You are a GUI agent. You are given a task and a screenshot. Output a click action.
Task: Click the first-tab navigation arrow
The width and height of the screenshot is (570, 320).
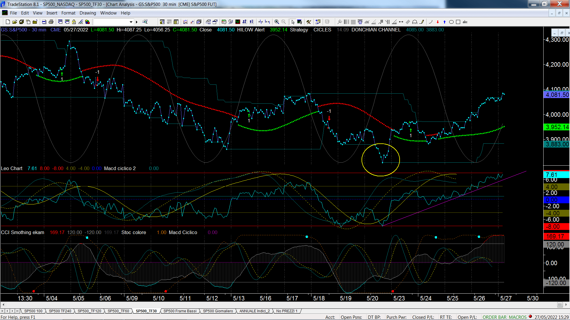(3, 311)
